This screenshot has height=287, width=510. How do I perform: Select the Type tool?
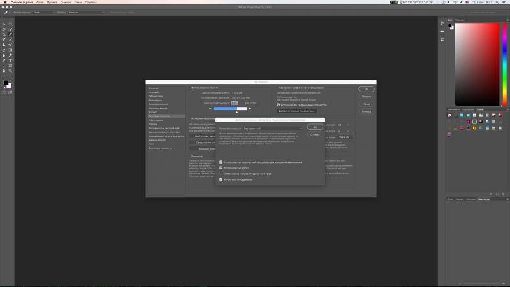click(10, 60)
